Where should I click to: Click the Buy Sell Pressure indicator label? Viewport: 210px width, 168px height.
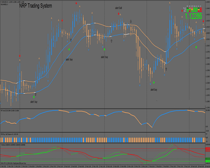click(x=10, y=134)
